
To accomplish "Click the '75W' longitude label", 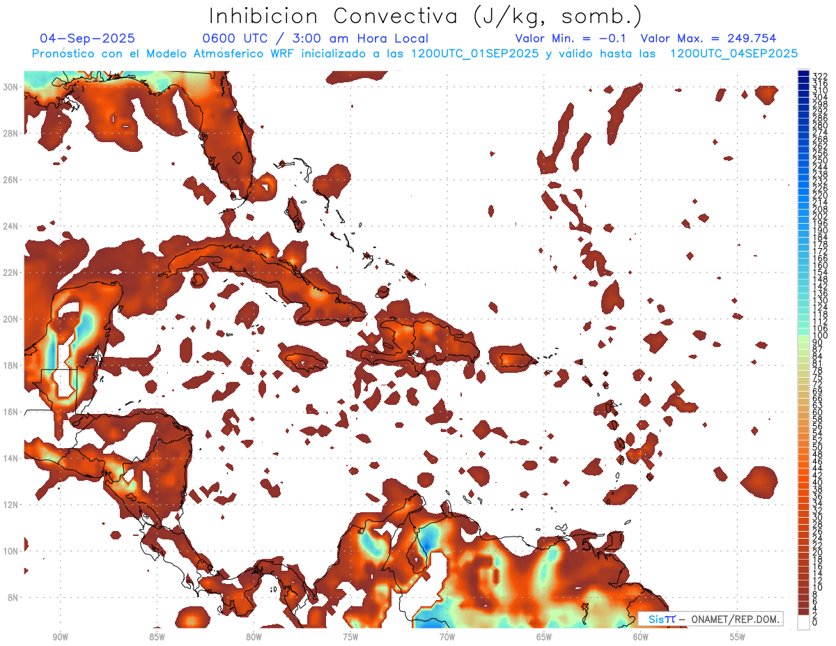I will coord(350,637).
